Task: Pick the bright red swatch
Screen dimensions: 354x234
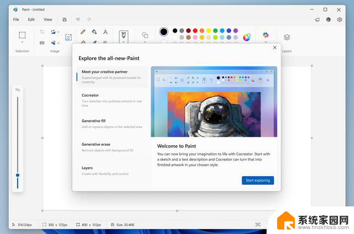Action: tap(195, 30)
